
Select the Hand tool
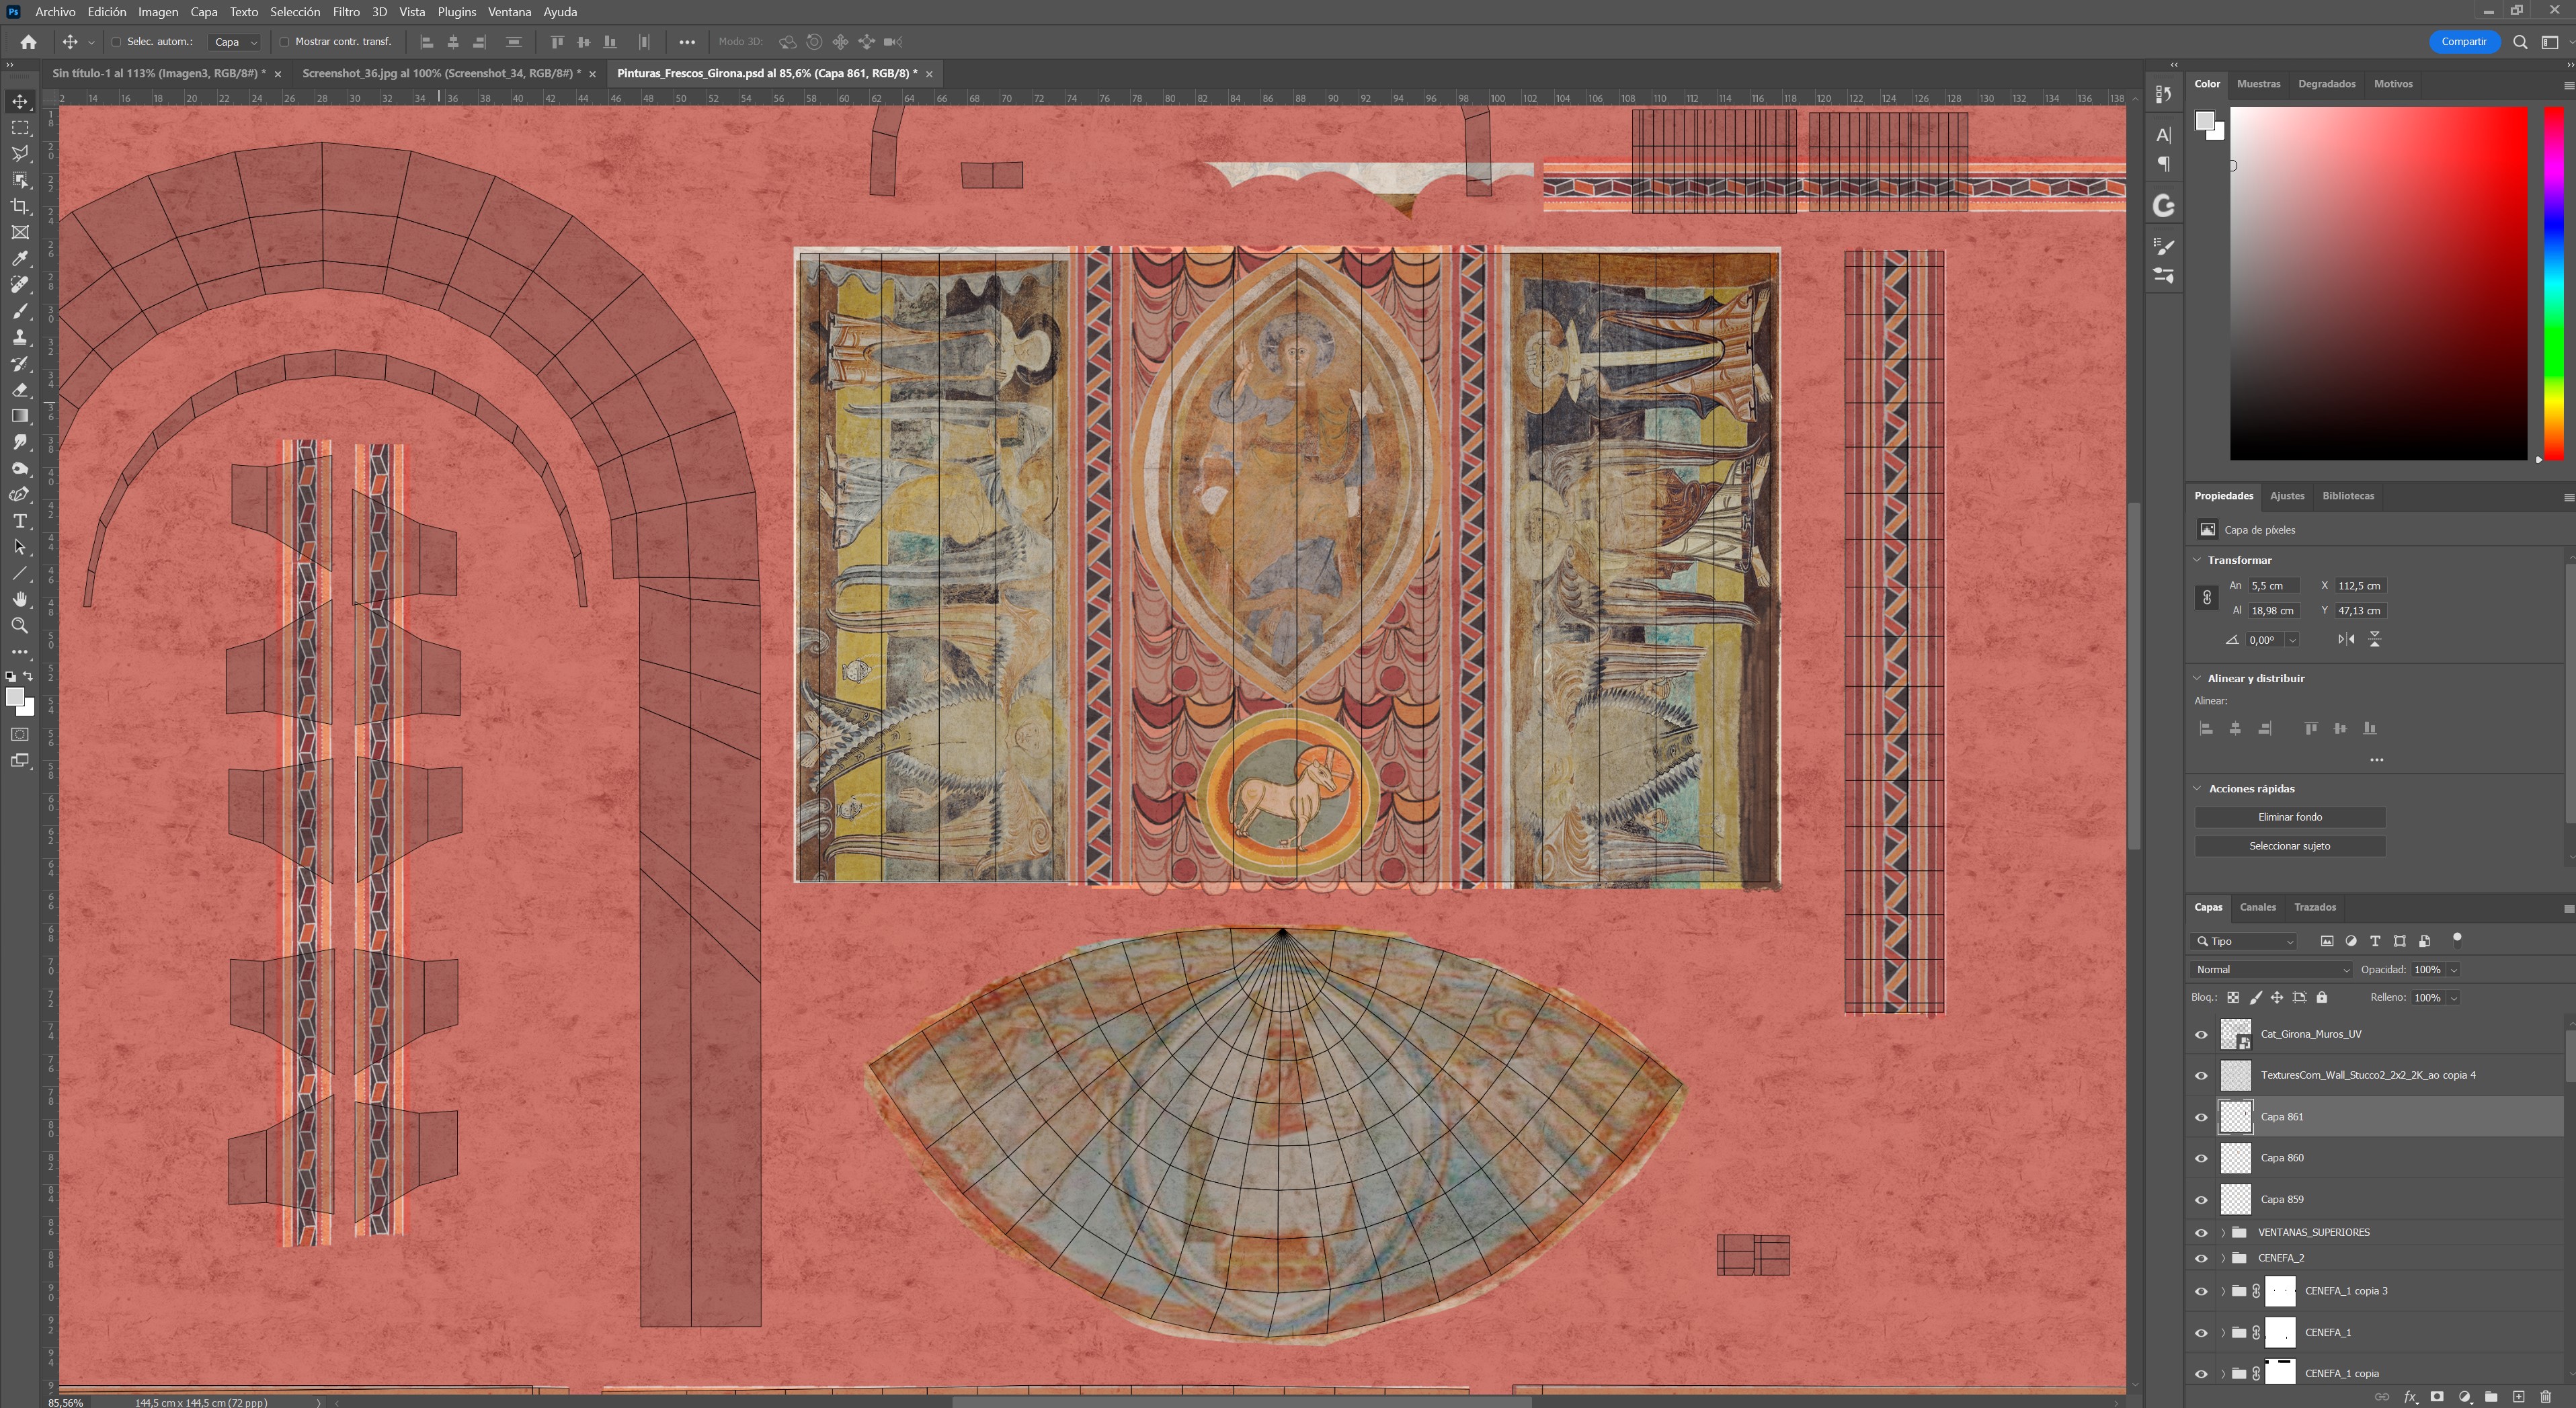(20, 599)
